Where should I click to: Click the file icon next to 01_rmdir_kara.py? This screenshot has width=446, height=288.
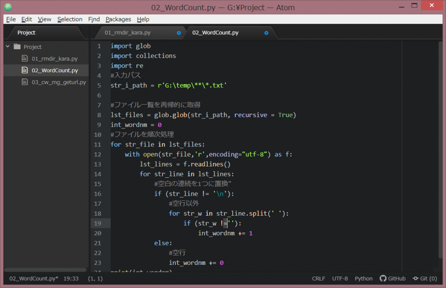point(25,58)
